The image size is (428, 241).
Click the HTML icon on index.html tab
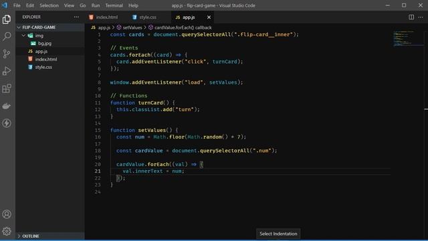pos(91,17)
